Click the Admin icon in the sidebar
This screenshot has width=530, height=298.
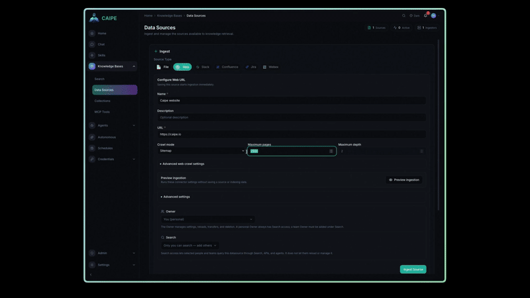92,253
